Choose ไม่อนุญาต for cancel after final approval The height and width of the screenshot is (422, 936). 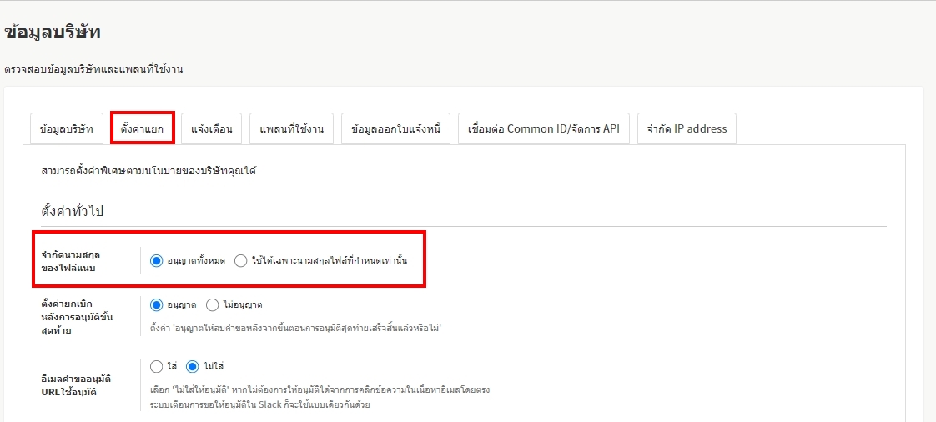coord(213,305)
